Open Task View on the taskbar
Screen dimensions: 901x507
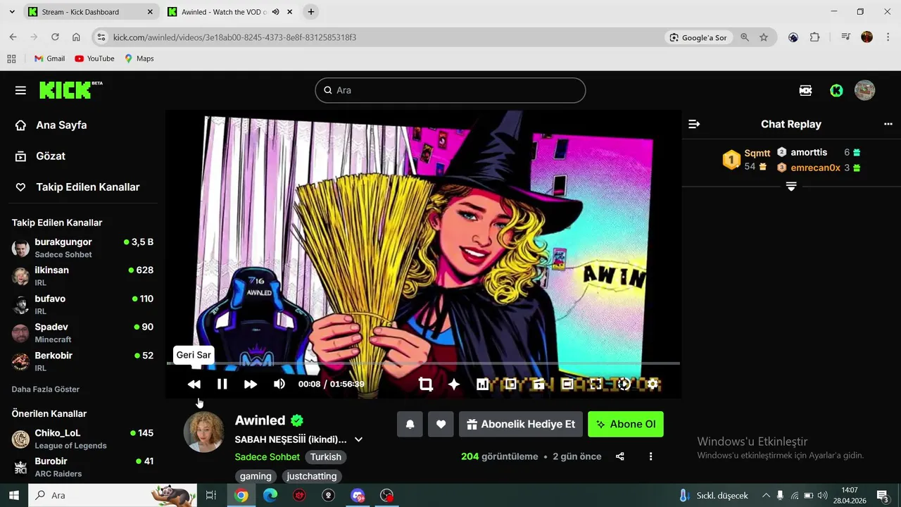pyautogui.click(x=210, y=495)
